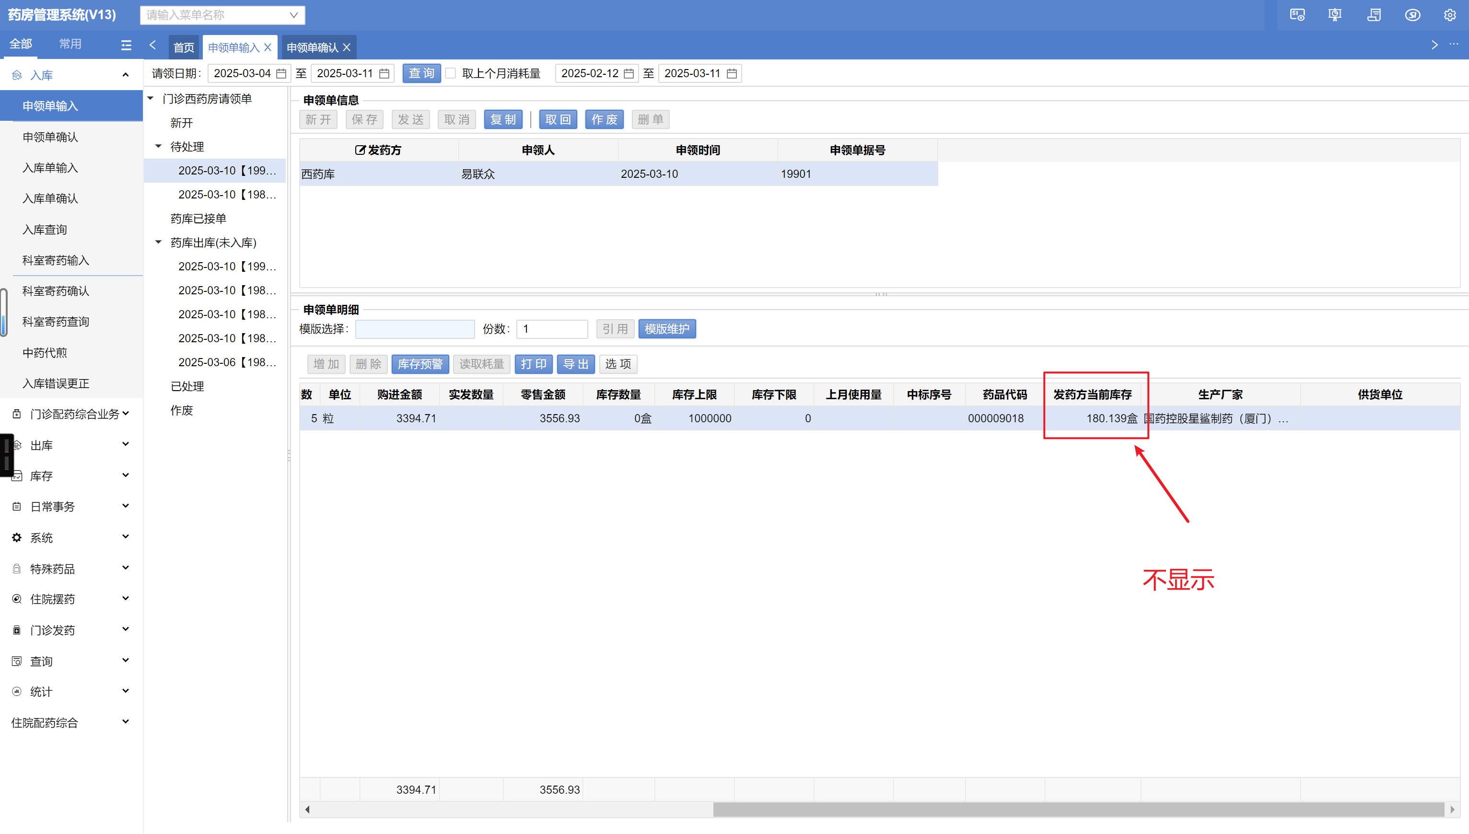Collapse the 药库出库(未入库) tree node
1469x834 pixels.
(159, 243)
